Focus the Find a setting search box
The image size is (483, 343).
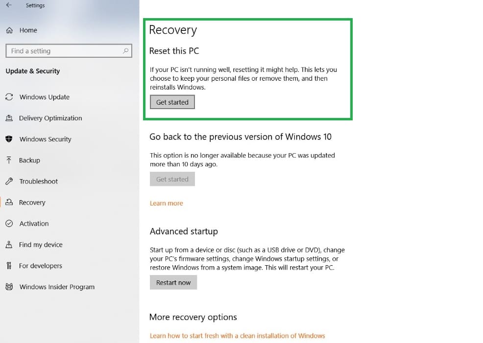click(x=69, y=51)
